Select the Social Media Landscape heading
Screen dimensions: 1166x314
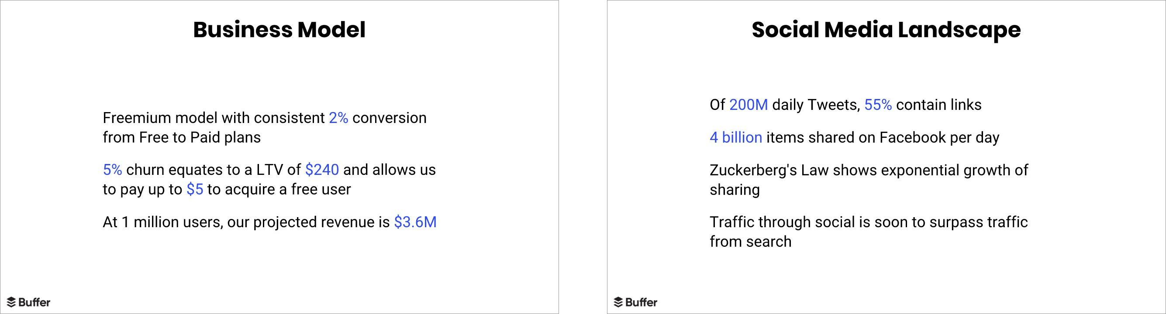pos(886,30)
